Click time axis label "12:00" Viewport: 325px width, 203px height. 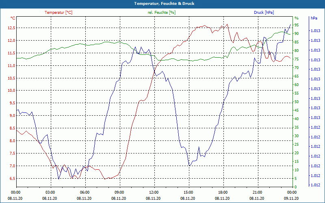[154, 192]
